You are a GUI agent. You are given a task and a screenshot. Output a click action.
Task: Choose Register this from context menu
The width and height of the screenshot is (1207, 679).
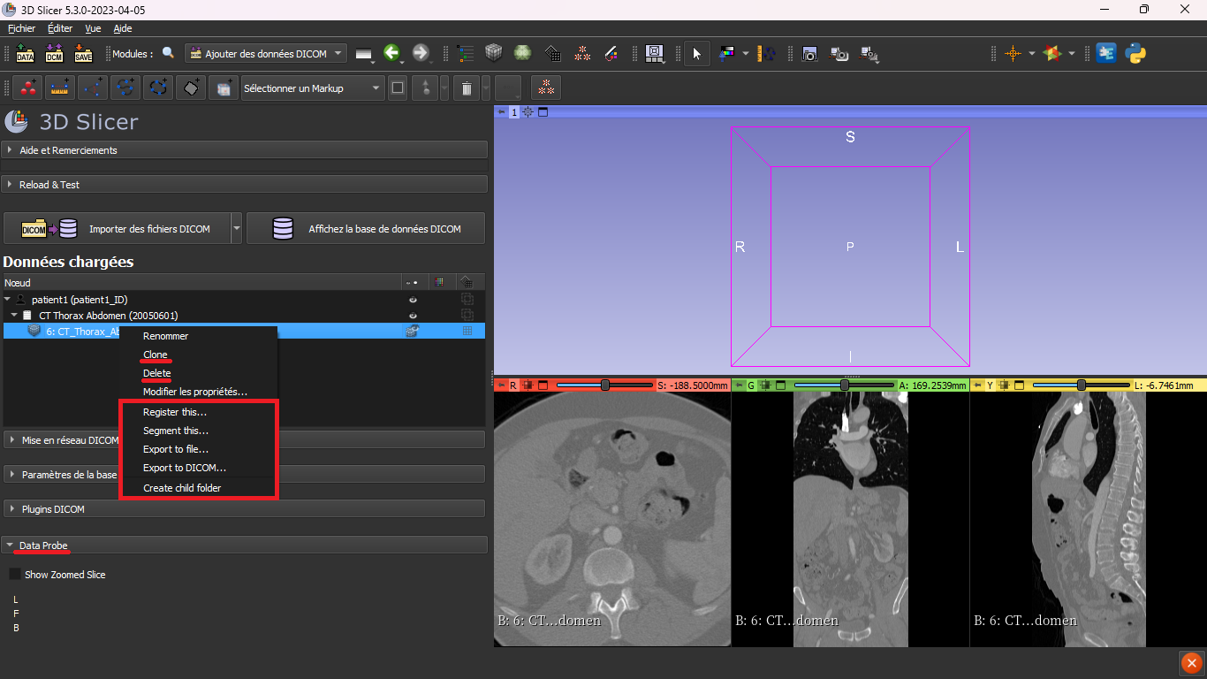(174, 411)
